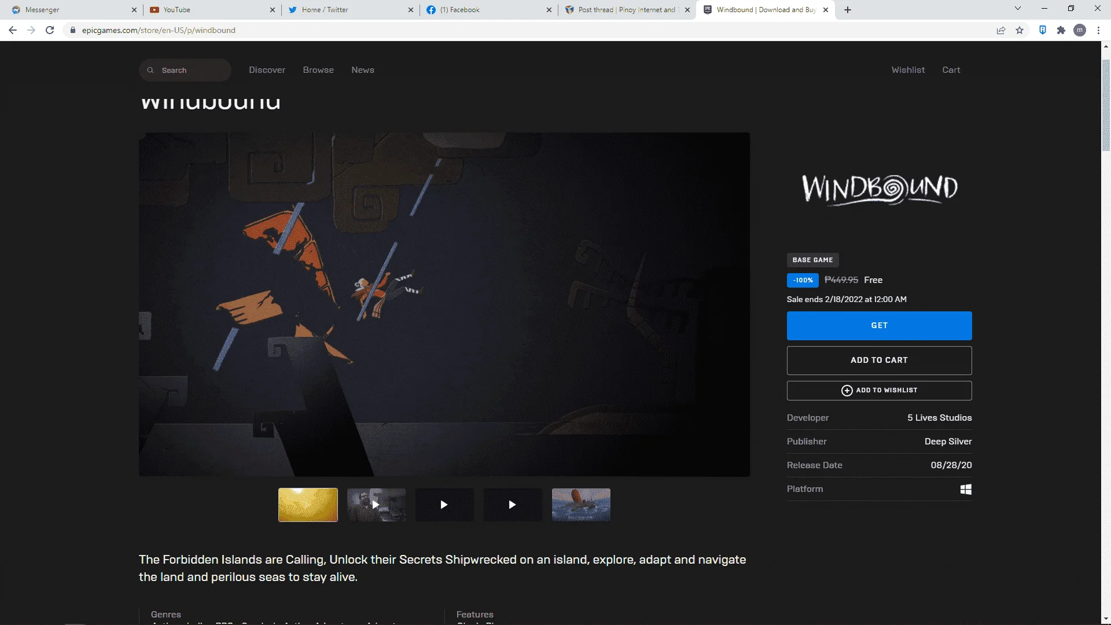Open the News section
The height and width of the screenshot is (625, 1111).
(363, 70)
